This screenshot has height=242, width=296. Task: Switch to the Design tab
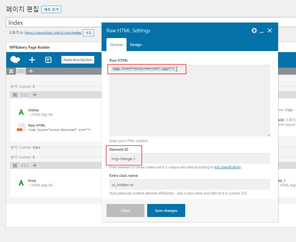click(x=136, y=45)
